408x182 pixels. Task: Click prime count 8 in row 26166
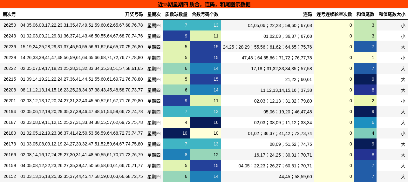pyautogui.click(x=176, y=155)
